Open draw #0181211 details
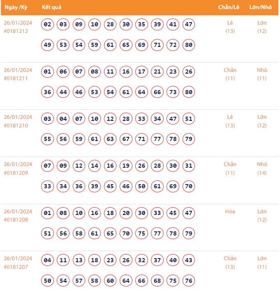This screenshot has width=280, height=291. click(x=16, y=79)
